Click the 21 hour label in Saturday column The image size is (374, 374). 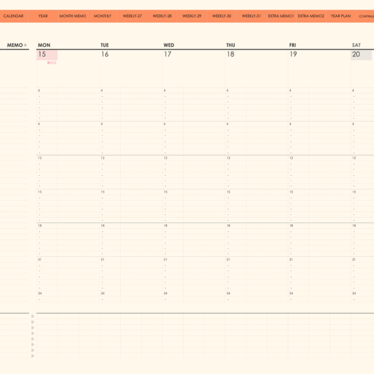pos(354,259)
